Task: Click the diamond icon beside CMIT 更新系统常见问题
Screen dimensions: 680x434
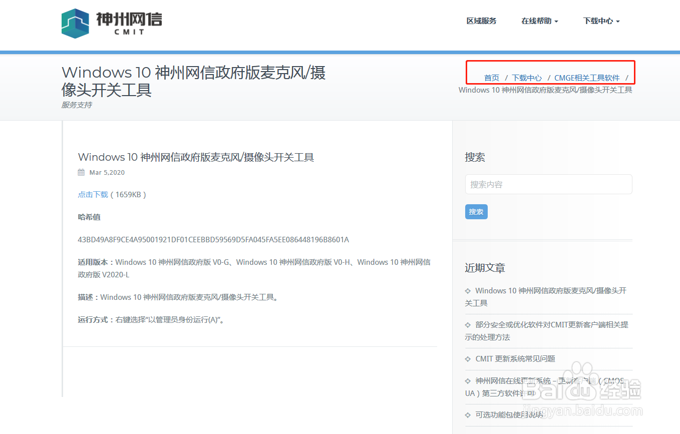Action: pos(469,358)
